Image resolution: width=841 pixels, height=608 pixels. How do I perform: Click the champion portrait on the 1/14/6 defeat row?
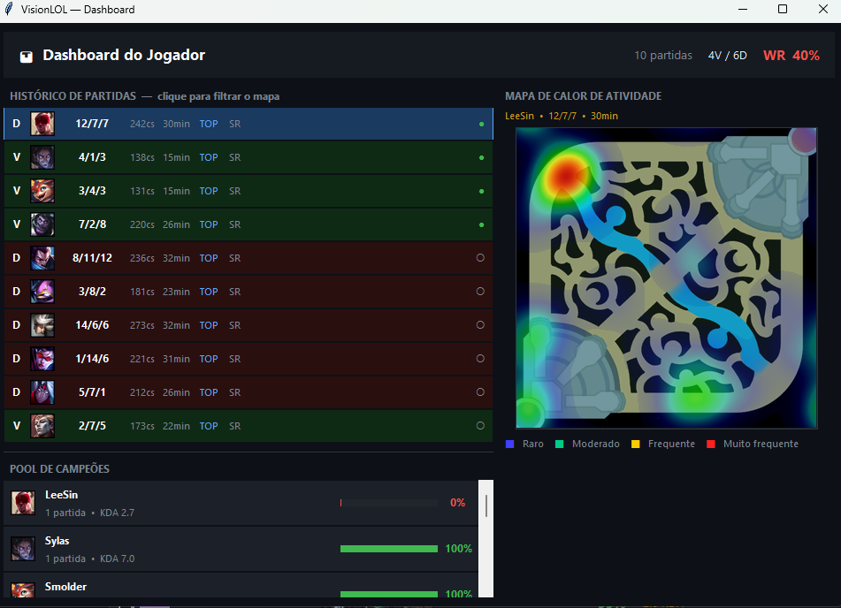pos(42,358)
